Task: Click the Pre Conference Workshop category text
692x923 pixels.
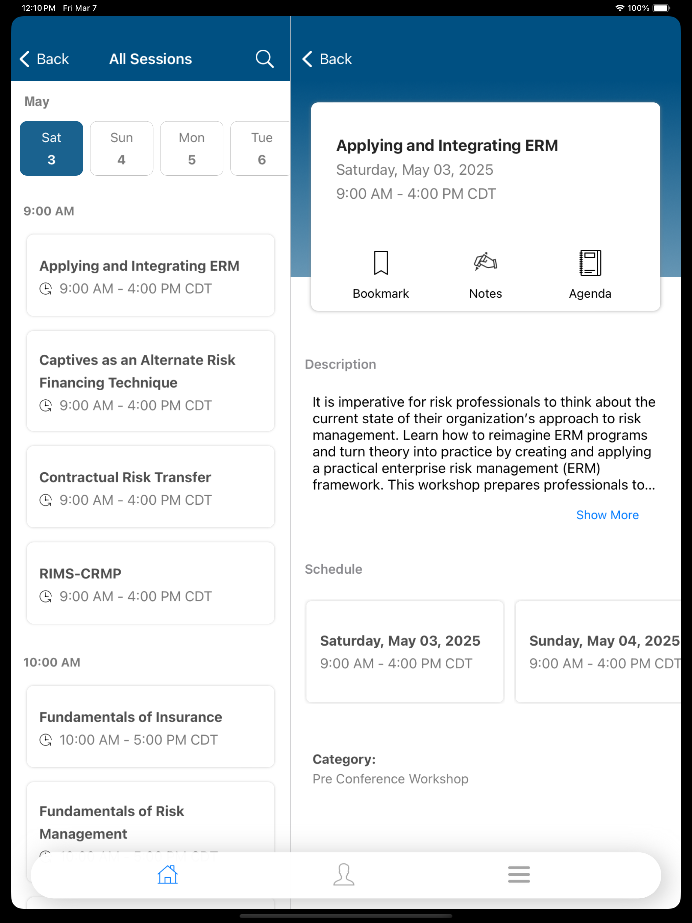Action: coord(390,779)
